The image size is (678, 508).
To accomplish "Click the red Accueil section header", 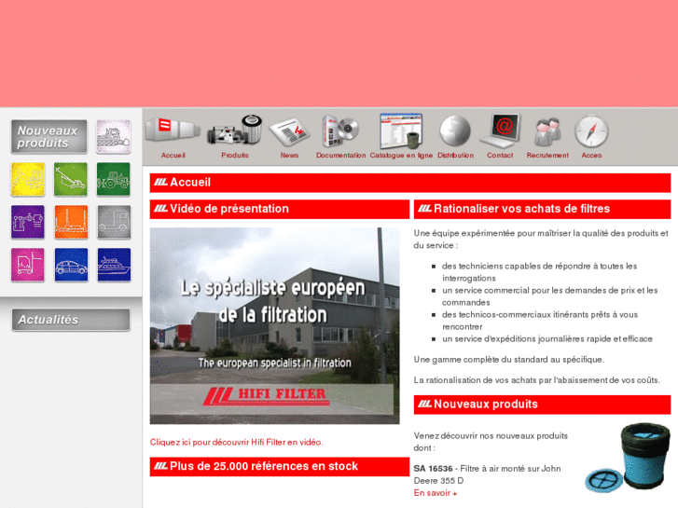I will pos(410,183).
